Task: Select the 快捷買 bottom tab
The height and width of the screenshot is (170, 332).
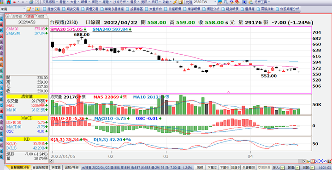Action: click(x=56, y=167)
